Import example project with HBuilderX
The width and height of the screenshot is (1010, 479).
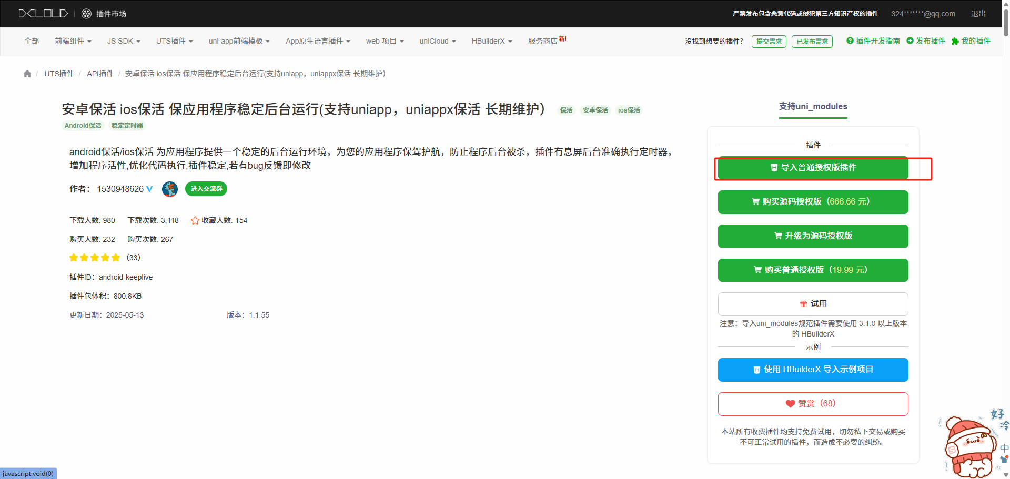coord(813,370)
